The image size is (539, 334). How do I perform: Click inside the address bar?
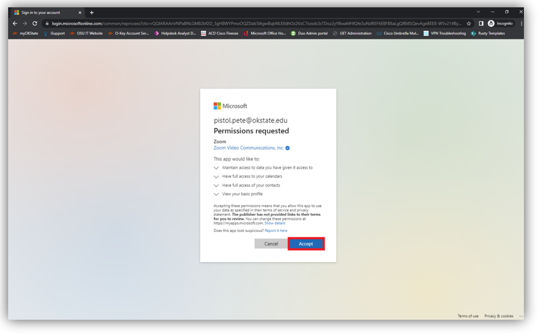click(x=163, y=23)
